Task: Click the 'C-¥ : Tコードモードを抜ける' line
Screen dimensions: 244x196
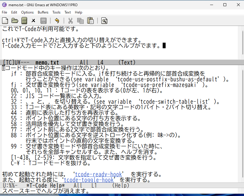Action: (x=51, y=163)
